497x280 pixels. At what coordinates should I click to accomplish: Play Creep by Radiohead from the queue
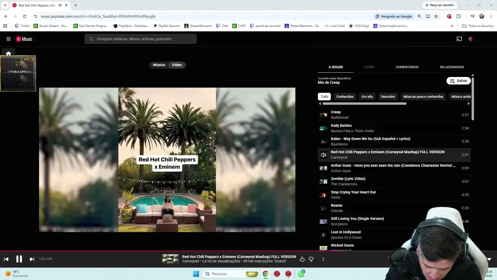394,115
